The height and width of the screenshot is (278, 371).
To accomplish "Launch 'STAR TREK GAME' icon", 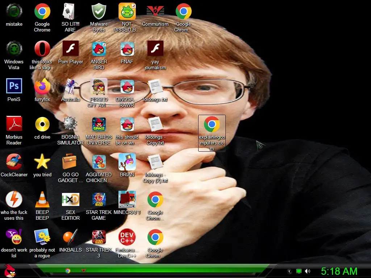I will (99, 200).
